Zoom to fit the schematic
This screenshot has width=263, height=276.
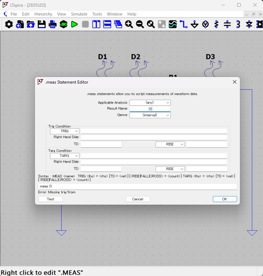click(x=151, y=24)
